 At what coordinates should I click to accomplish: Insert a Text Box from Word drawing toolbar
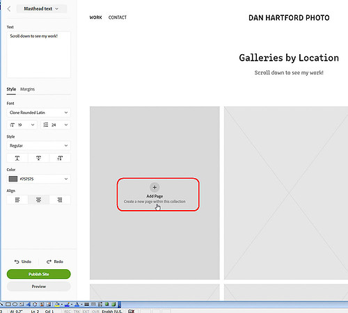click(x=22, y=304)
